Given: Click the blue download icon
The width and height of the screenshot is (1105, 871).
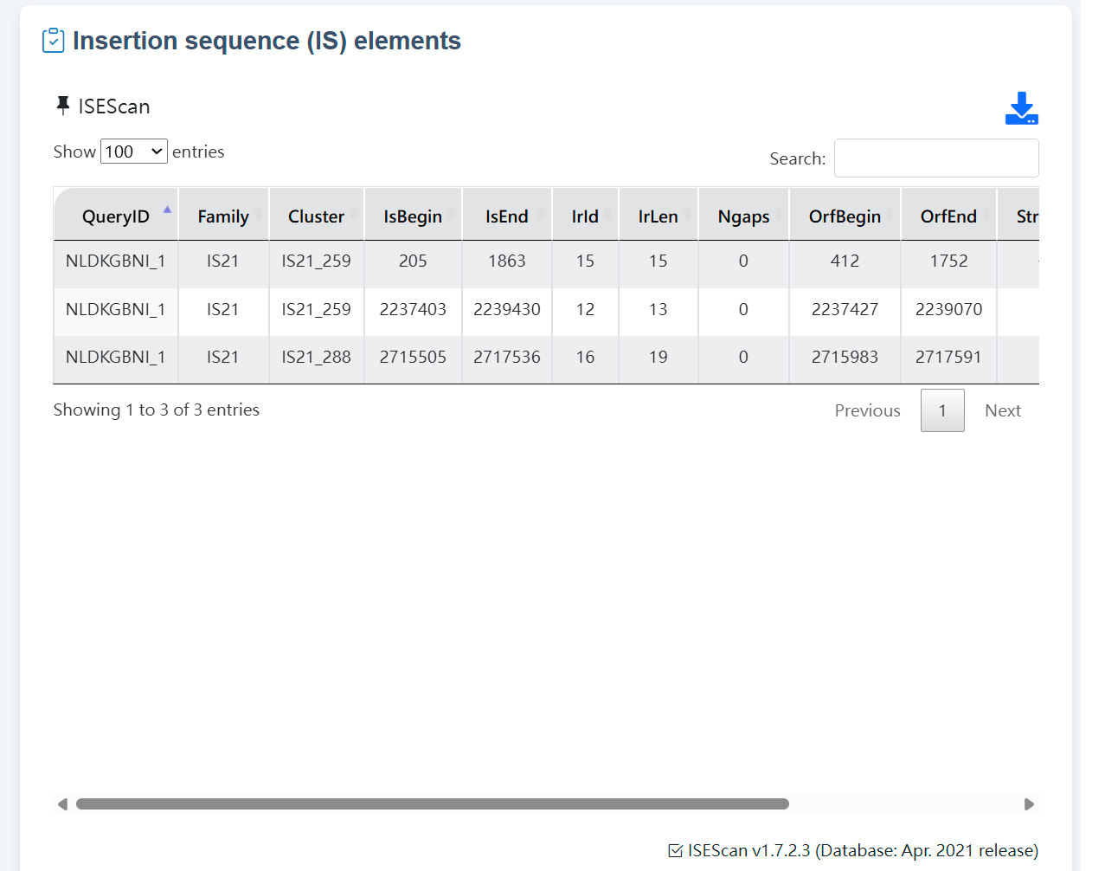Looking at the screenshot, I should click(x=1021, y=108).
